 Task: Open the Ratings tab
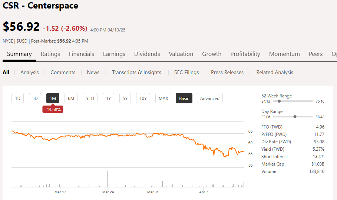click(50, 54)
